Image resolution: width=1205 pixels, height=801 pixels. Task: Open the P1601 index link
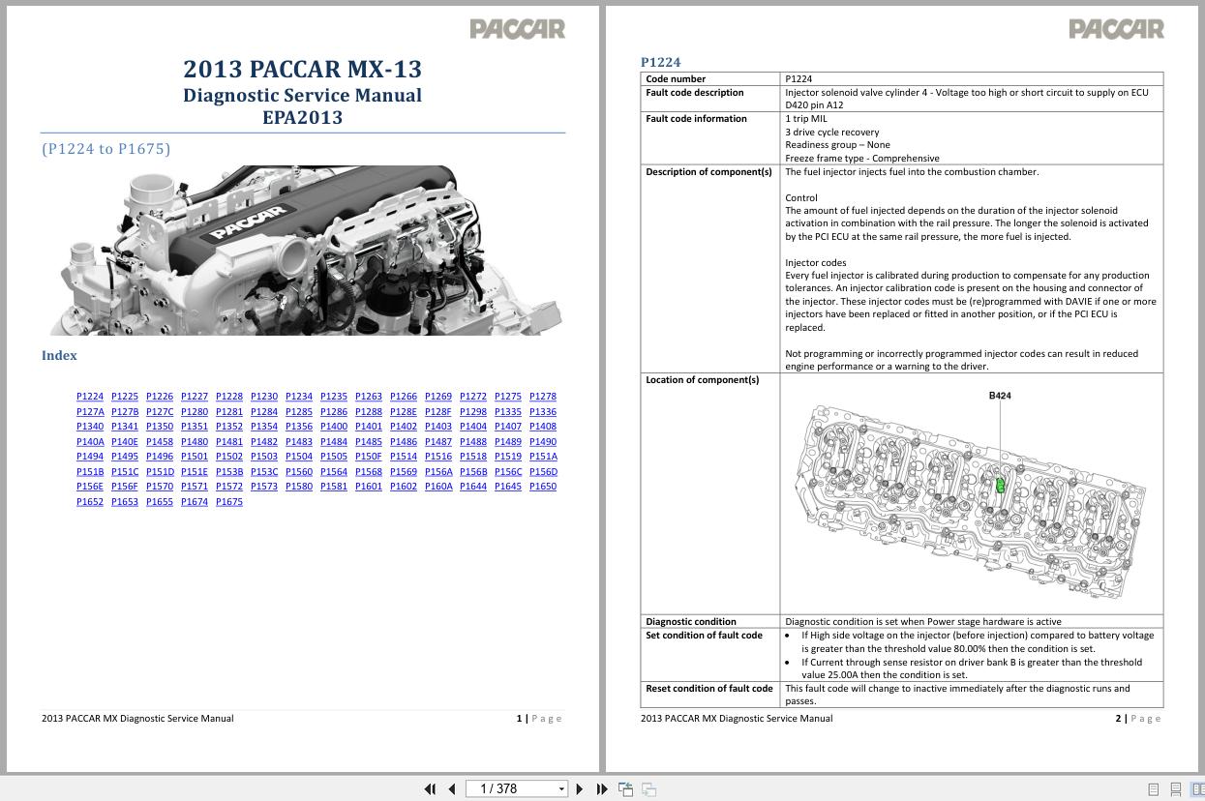point(369,487)
